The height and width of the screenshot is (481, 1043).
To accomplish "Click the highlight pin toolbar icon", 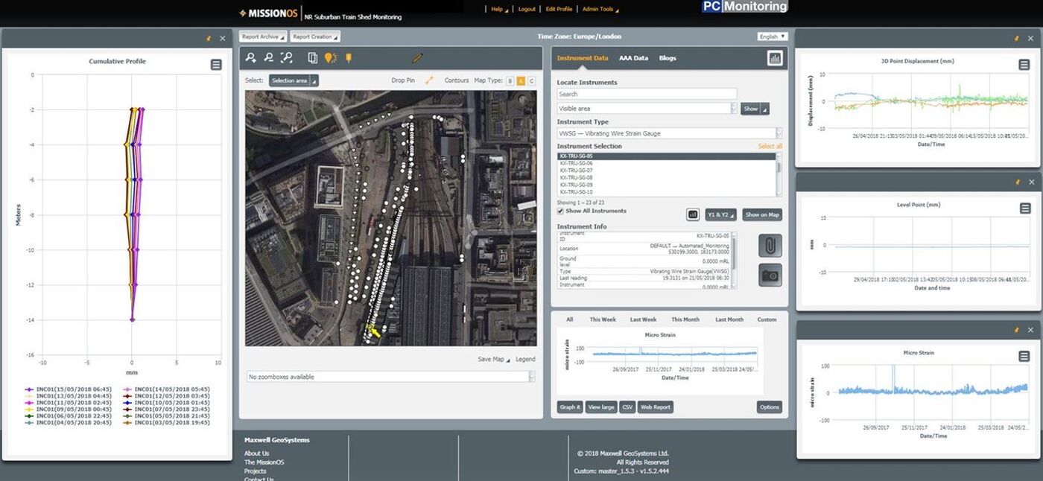I will (x=330, y=57).
